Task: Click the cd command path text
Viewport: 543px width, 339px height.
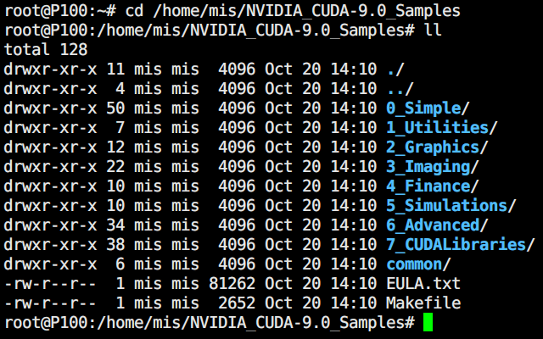Action: tap(306, 11)
